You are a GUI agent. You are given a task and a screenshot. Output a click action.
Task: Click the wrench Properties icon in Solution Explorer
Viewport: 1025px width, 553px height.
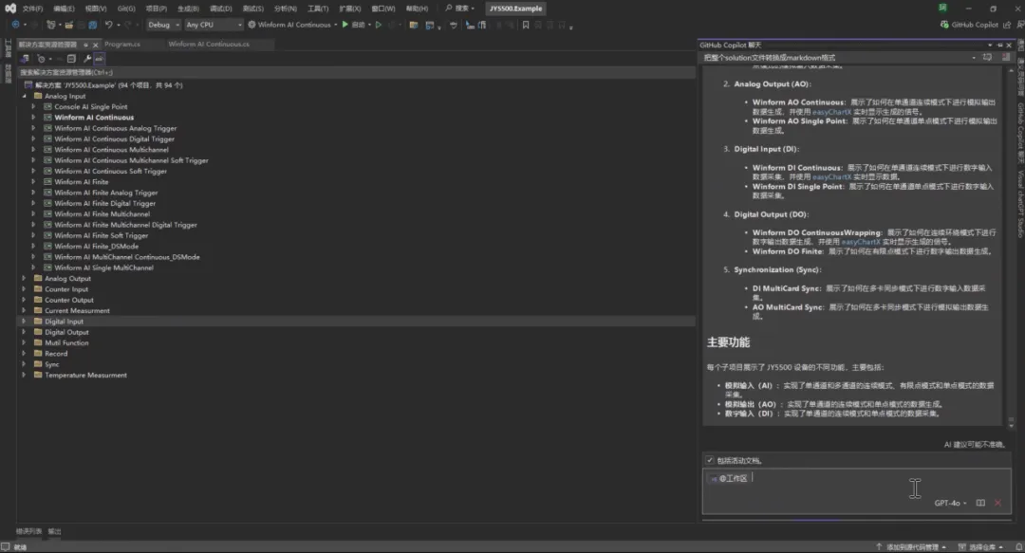pos(87,59)
